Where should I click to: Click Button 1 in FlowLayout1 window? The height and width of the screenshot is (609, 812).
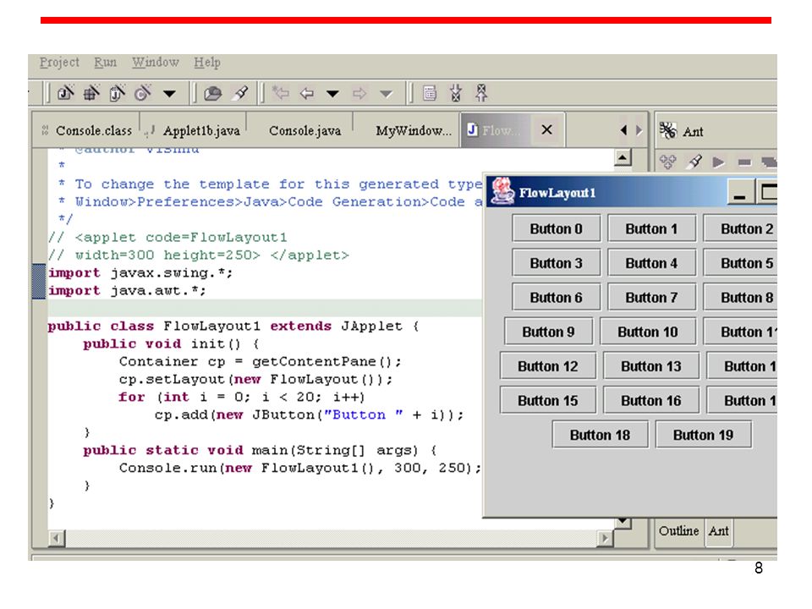point(651,229)
